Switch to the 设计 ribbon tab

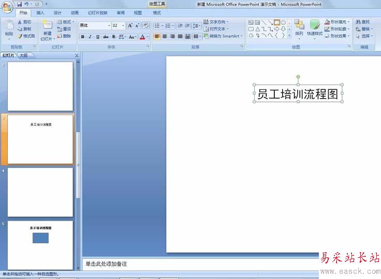(x=57, y=13)
